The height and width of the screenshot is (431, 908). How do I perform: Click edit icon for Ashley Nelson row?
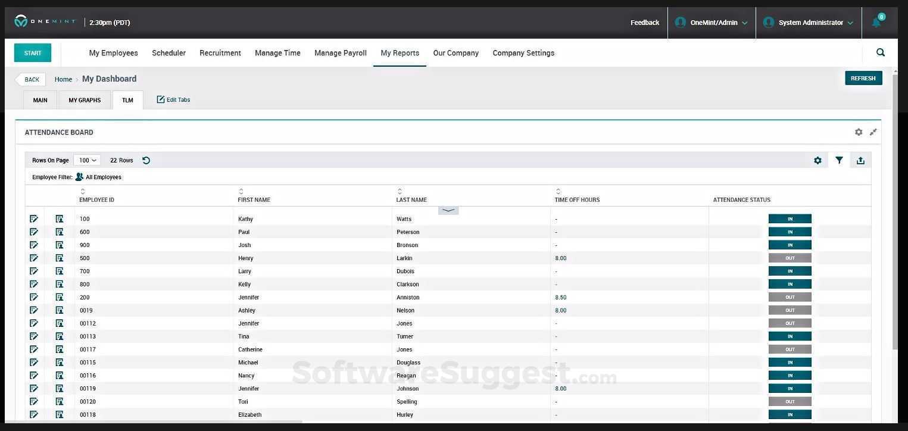(x=34, y=310)
